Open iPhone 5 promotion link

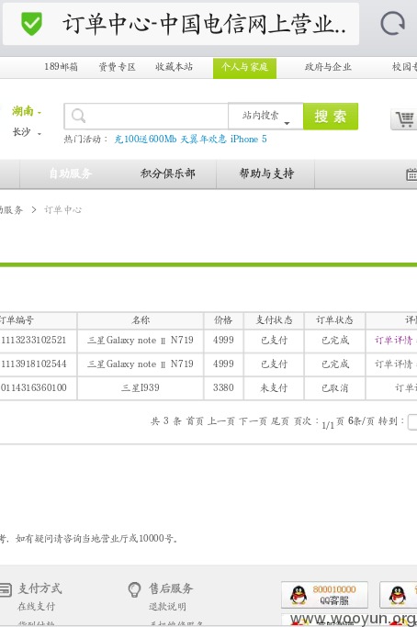pyautogui.click(x=249, y=140)
